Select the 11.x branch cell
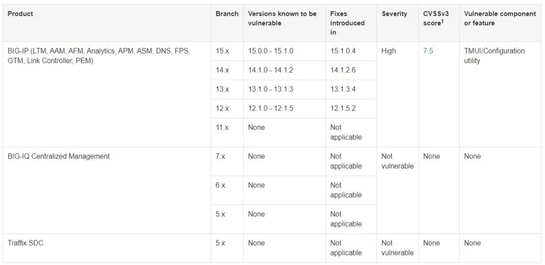 (222, 128)
